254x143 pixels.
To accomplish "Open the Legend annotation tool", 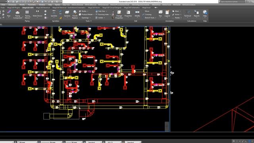I will (x=167, y=14).
